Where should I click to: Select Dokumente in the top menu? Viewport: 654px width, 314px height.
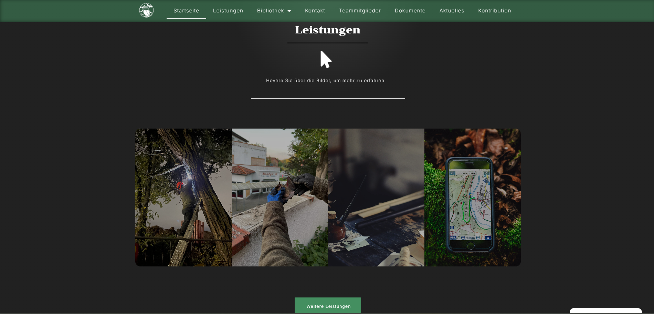(x=410, y=11)
